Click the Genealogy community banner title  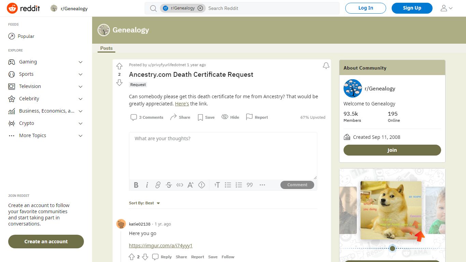tap(131, 30)
